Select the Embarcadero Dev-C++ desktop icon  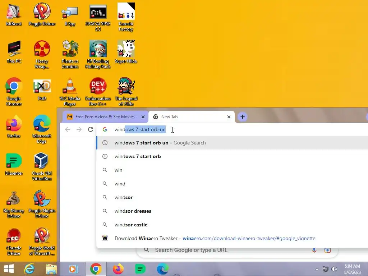pyautogui.click(x=98, y=92)
